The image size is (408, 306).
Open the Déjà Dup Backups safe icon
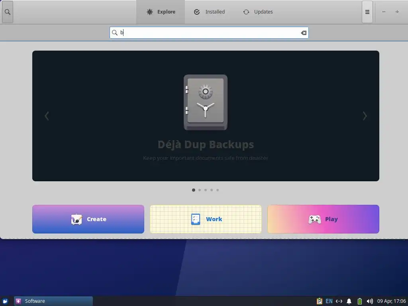click(x=206, y=102)
